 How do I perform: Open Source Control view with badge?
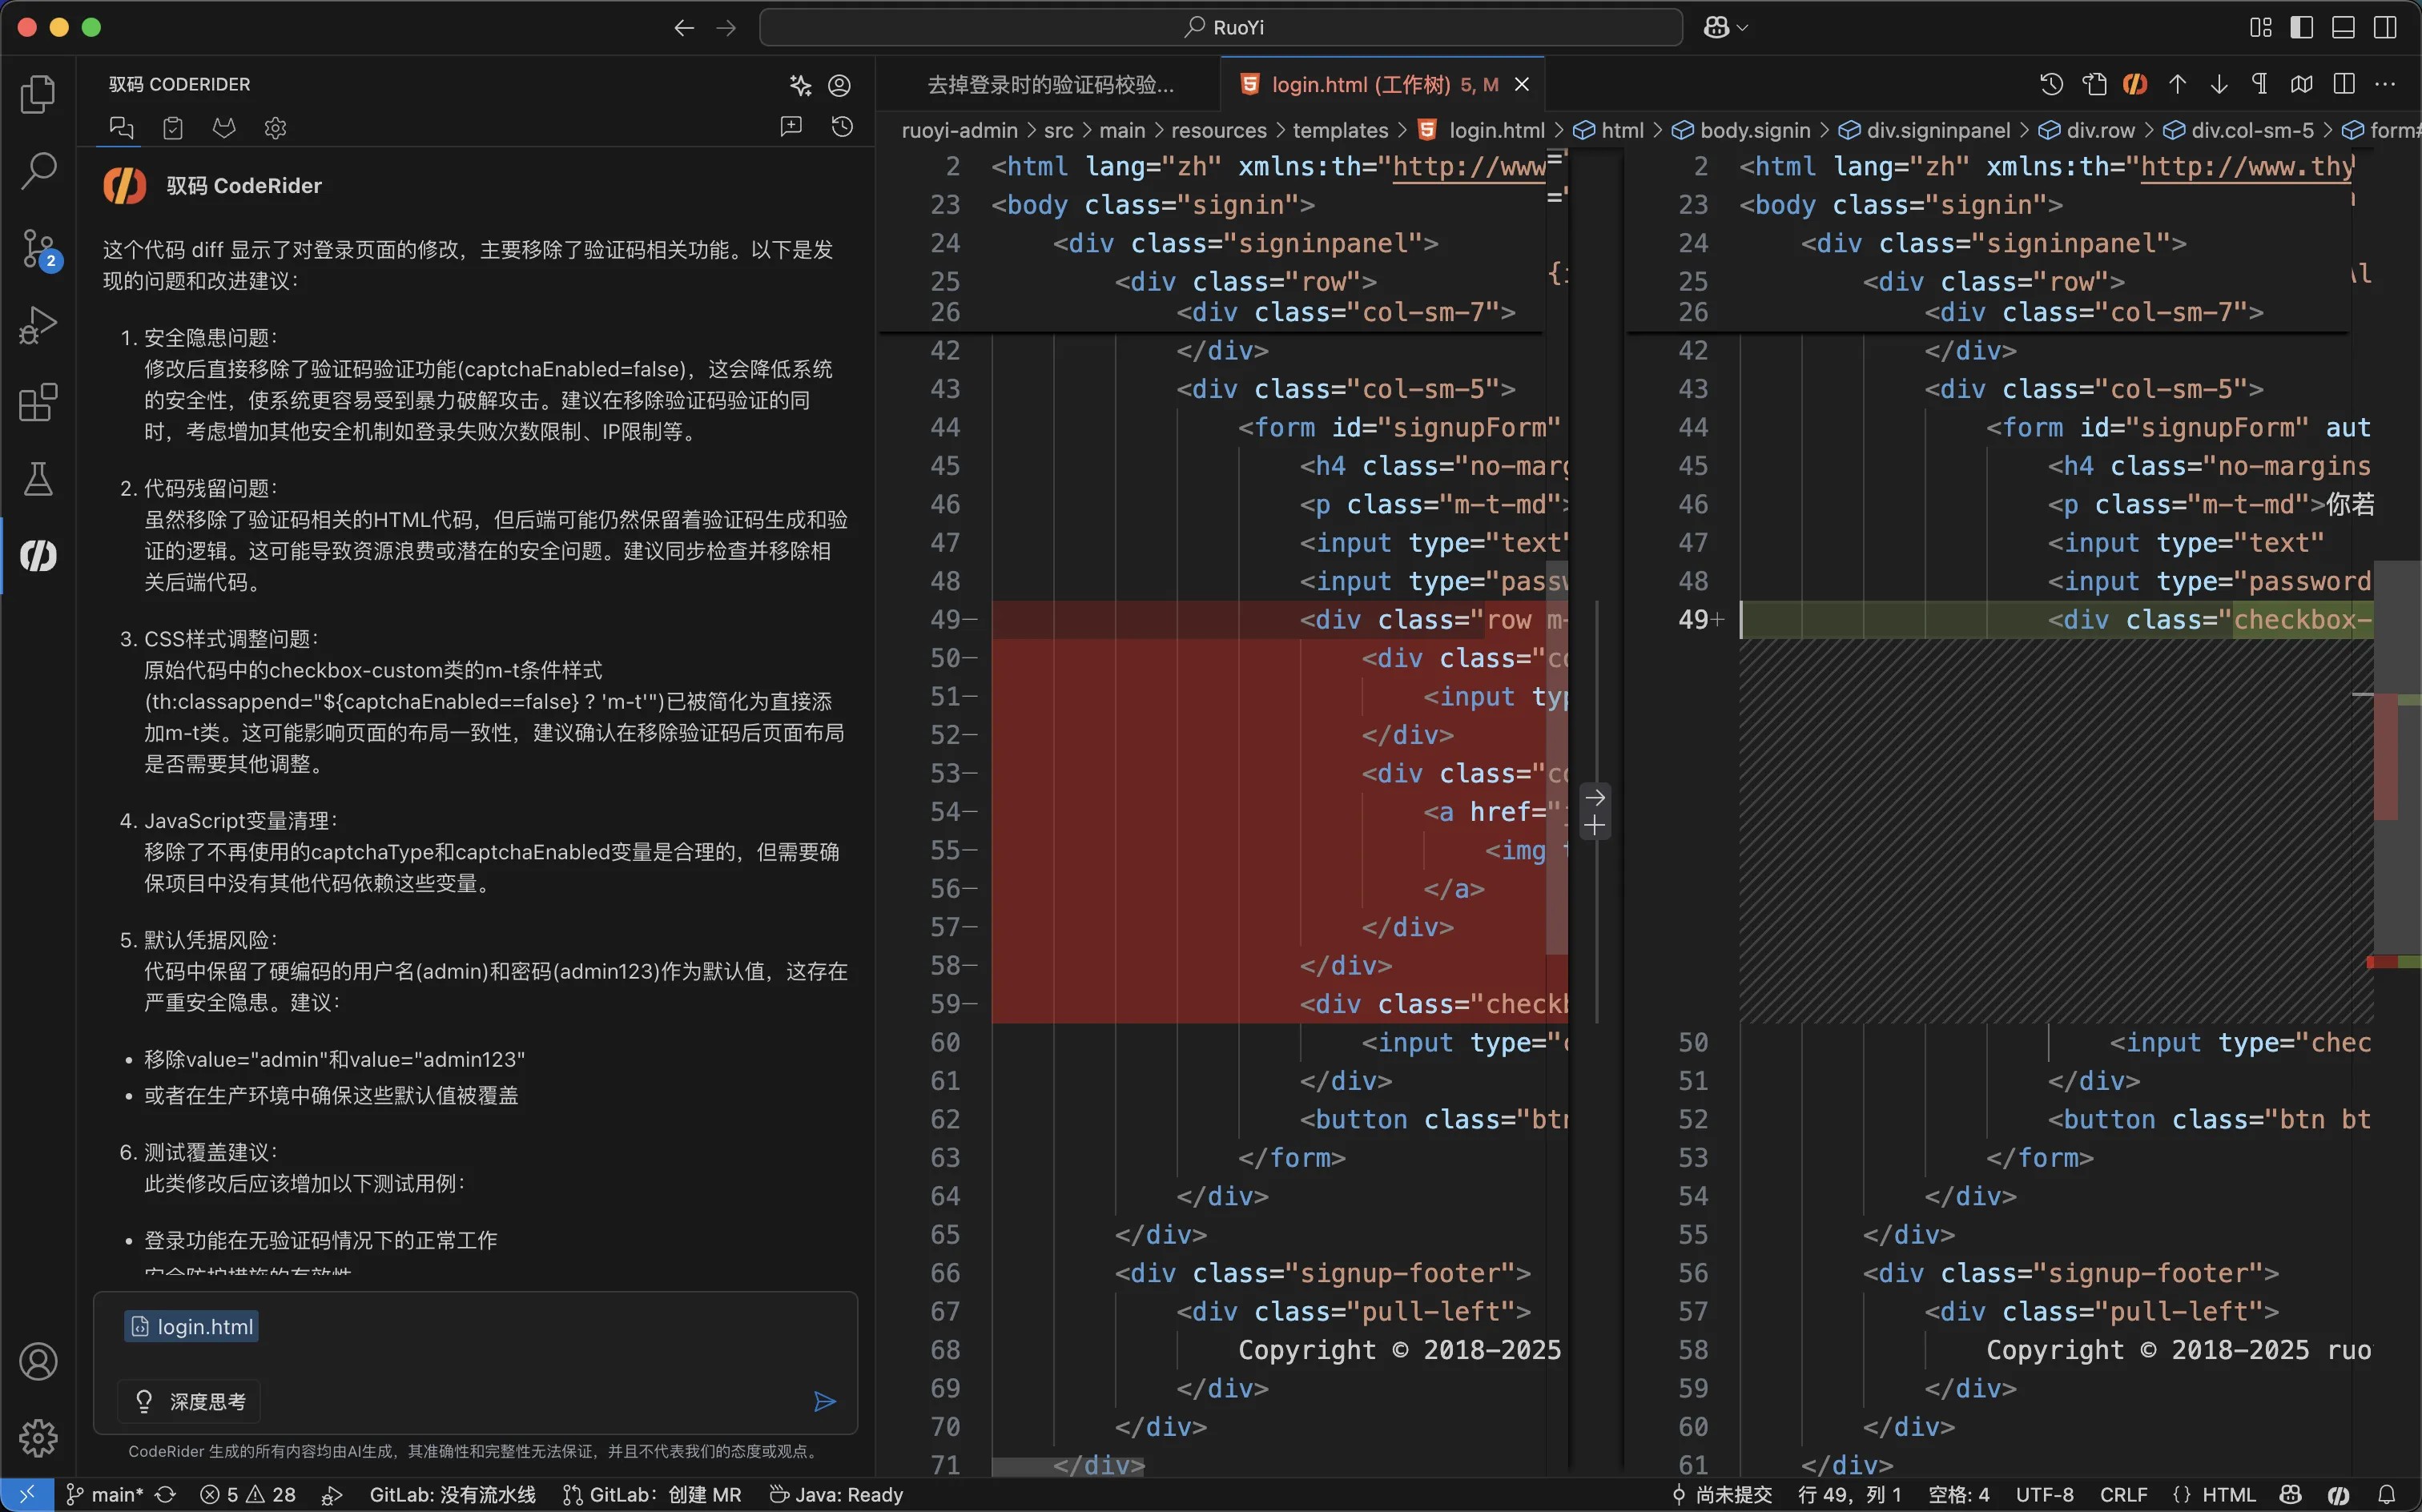pyautogui.click(x=38, y=248)
